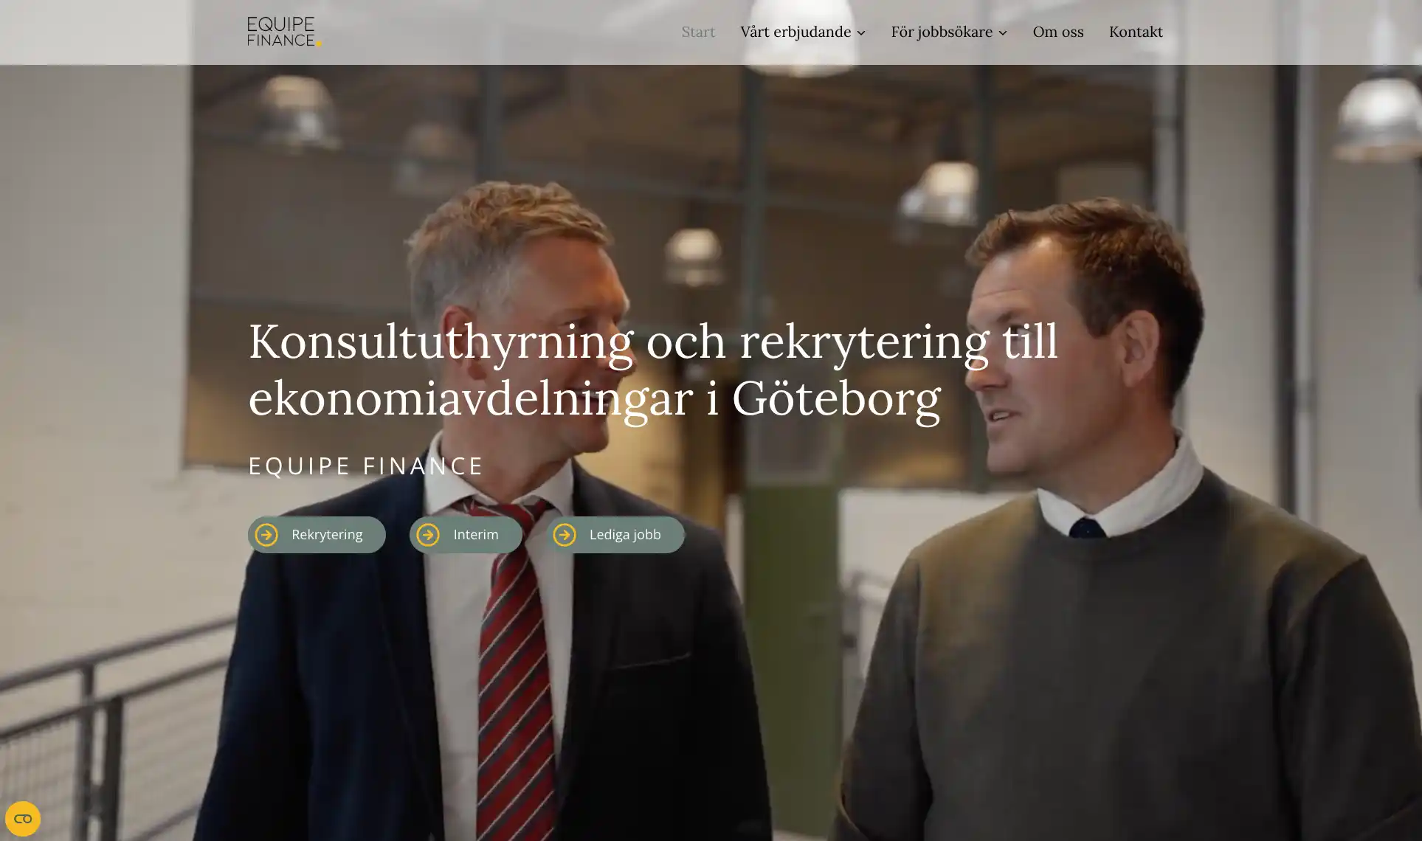The image size is (1422, 841).
Task: Open the Vårt erbjudande menu
Action: [x=803, y=32]
